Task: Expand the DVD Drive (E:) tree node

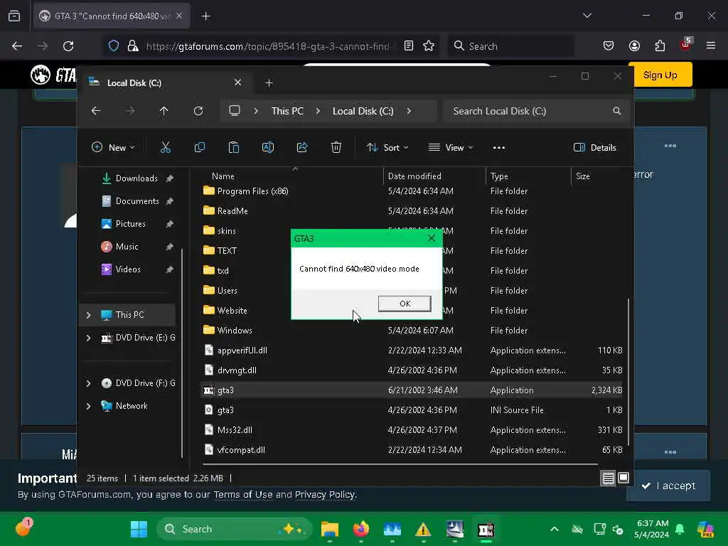Action: (x=88, y=338)
